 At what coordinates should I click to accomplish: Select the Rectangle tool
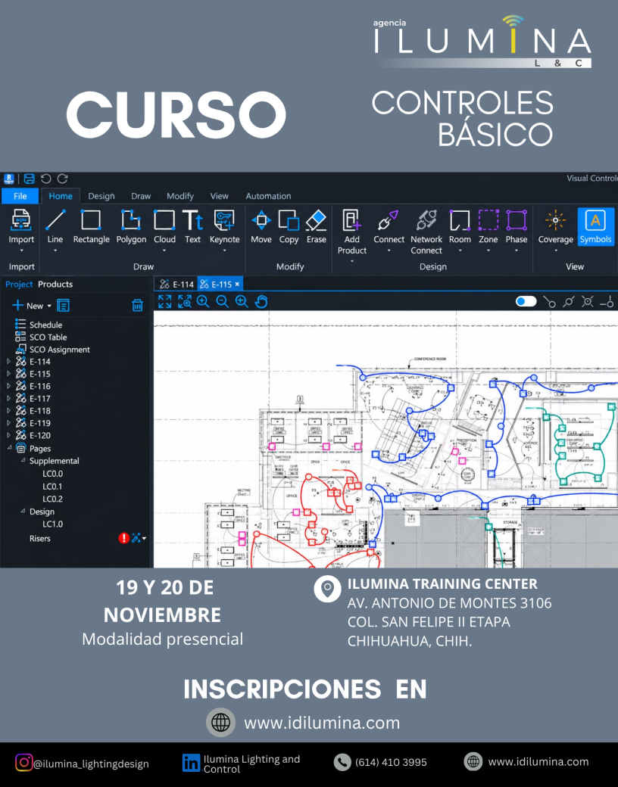click(x=91, y=227)
